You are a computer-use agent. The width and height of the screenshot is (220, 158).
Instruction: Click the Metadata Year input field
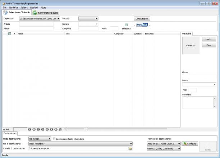coord(193,90)
